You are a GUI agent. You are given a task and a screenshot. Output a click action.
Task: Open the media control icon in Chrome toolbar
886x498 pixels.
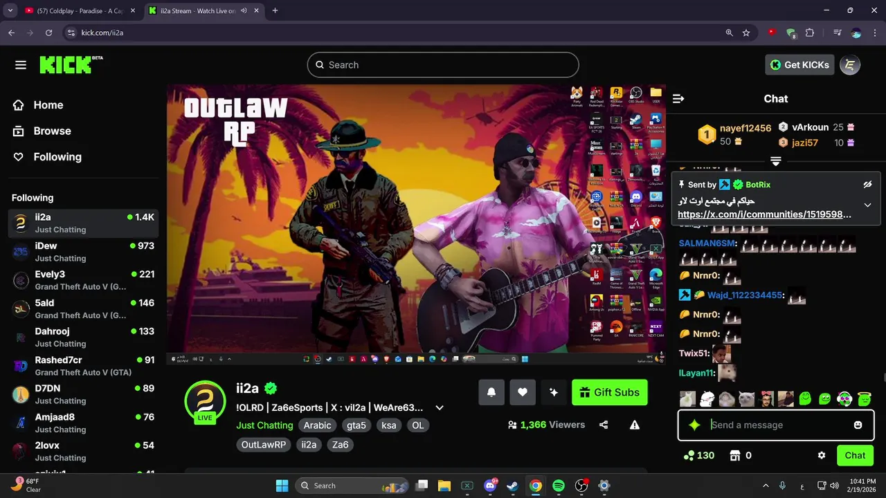pyautogui.click(x=838, y=33)
